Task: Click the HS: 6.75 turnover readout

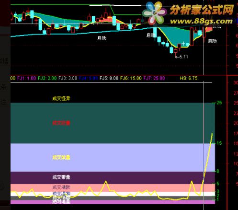Action: (x=189, y=78)
